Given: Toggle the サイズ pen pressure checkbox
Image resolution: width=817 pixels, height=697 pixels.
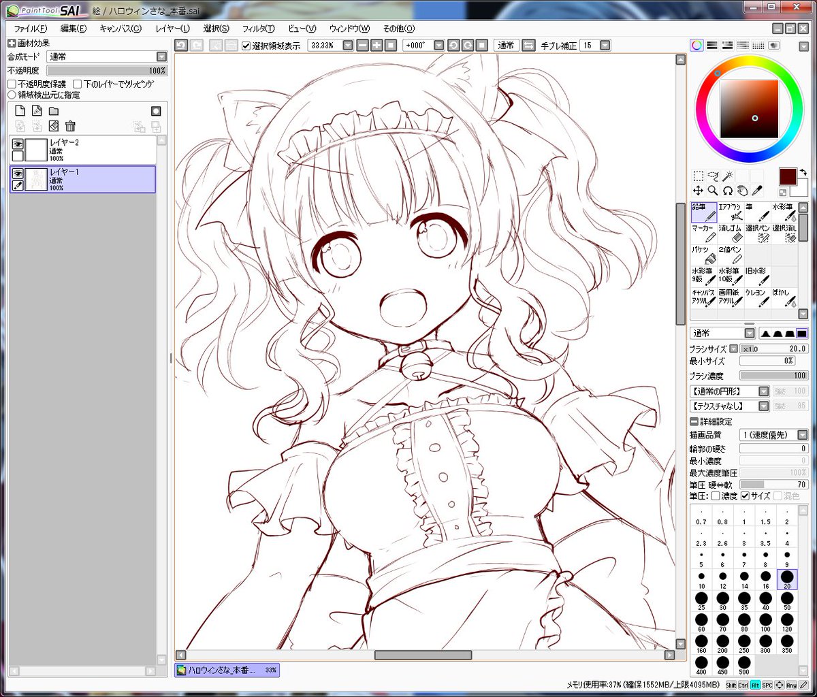Looking at the screenshot, I should (x=745, y=496).
